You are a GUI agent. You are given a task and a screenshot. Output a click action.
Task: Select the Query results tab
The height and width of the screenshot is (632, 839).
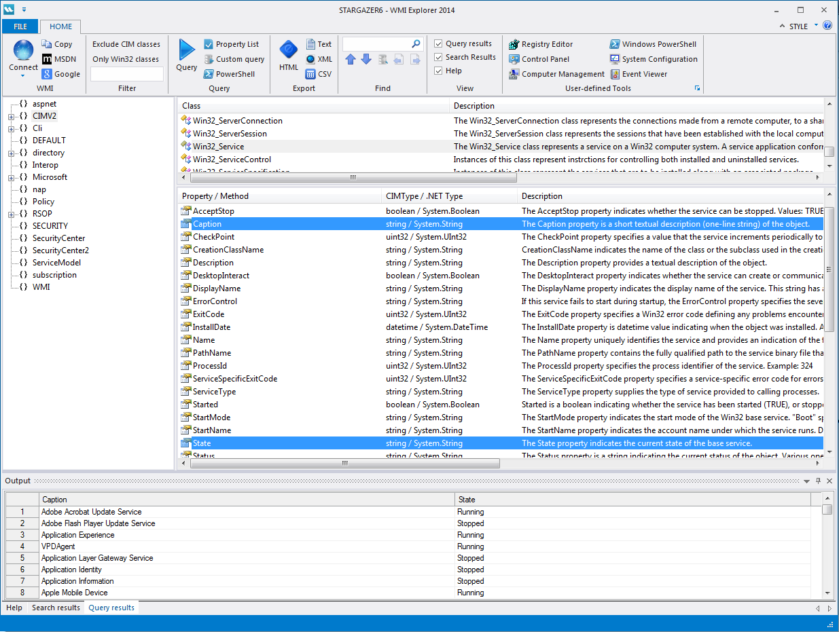[111, 608]
